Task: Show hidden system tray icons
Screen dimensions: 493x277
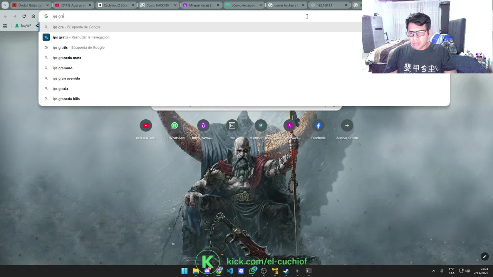Action: 433,271
